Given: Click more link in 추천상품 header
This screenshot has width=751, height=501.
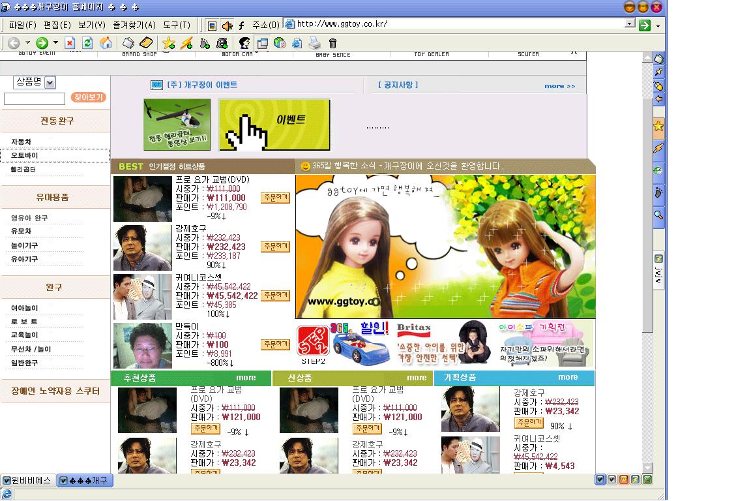Looking at the screenshot, I should coord(246,378).
